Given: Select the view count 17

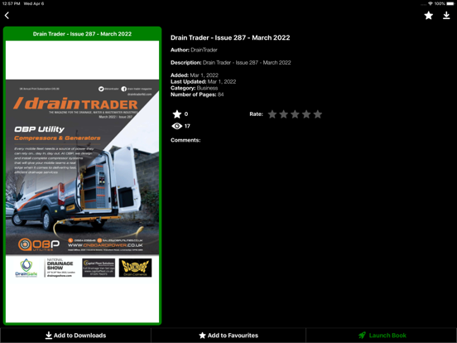Looking at the screenshot, I should point(187,126).
